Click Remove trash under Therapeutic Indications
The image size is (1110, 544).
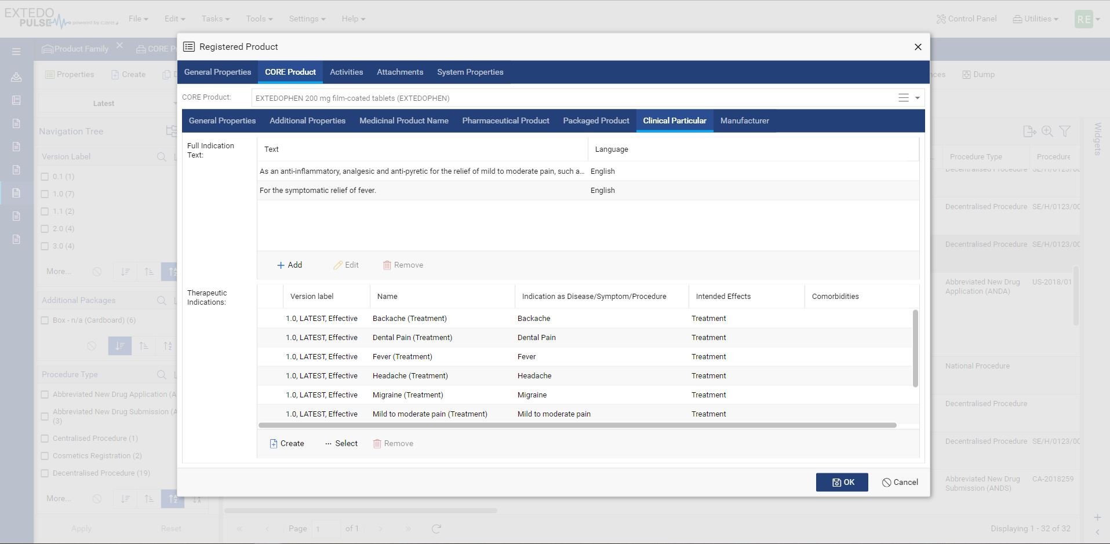point(393,443)
